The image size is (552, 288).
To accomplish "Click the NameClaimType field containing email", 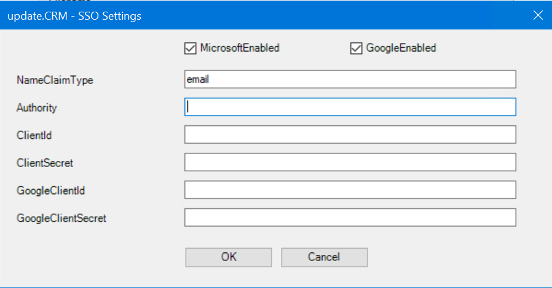I will point(350,79).
